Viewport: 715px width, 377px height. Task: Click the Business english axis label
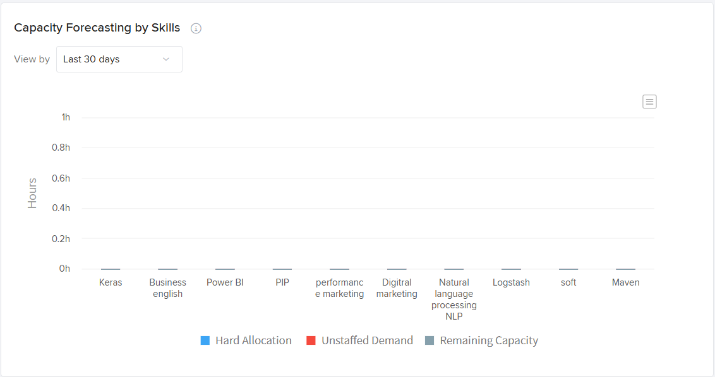click(x=167, y=288)
